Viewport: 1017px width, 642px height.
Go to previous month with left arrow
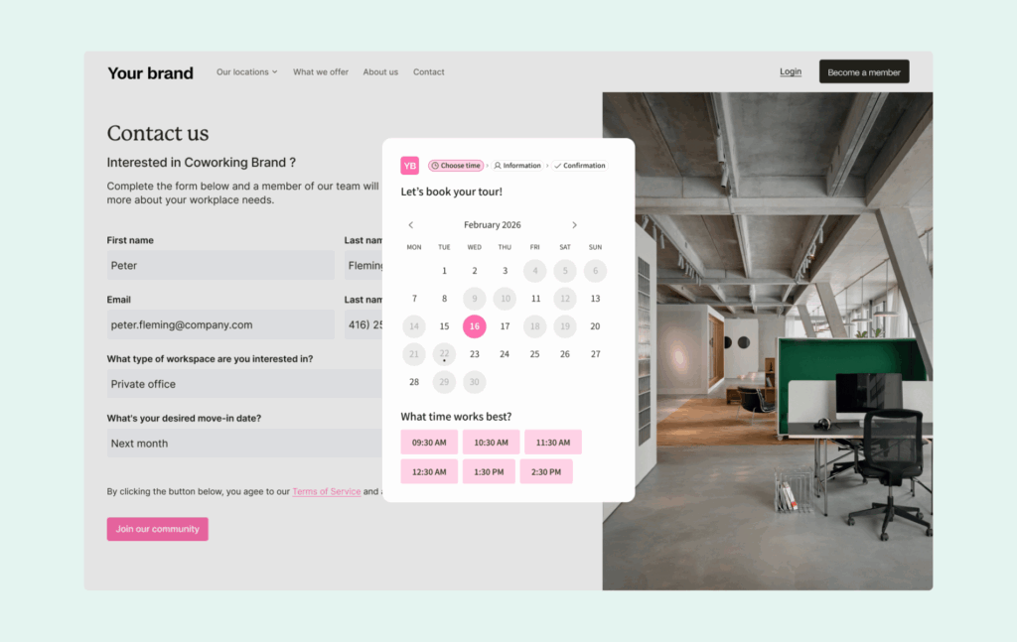pos(411,224)
